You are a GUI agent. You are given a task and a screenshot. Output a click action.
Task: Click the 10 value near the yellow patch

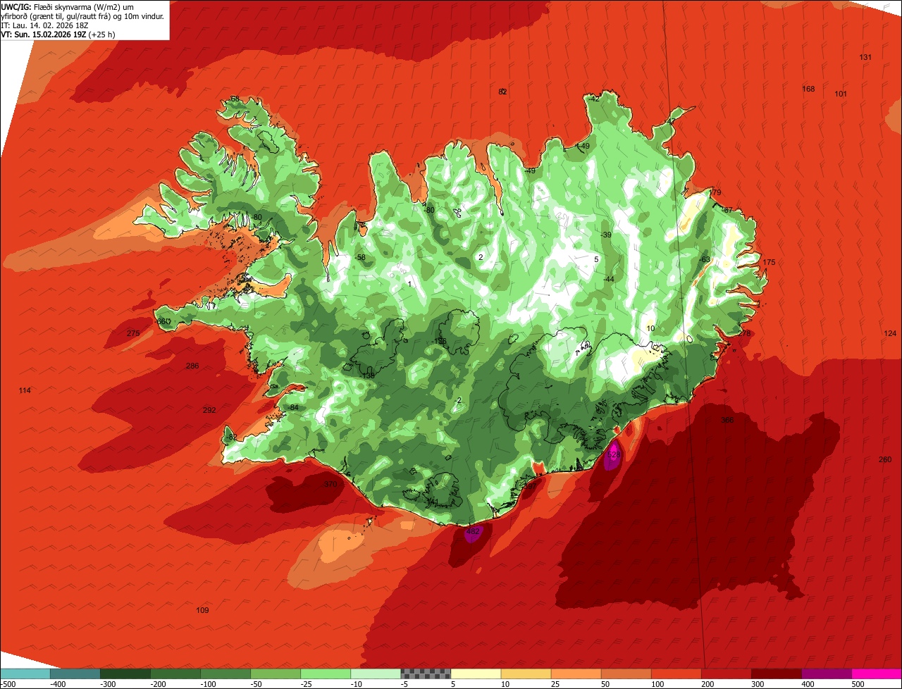(650, 328)
